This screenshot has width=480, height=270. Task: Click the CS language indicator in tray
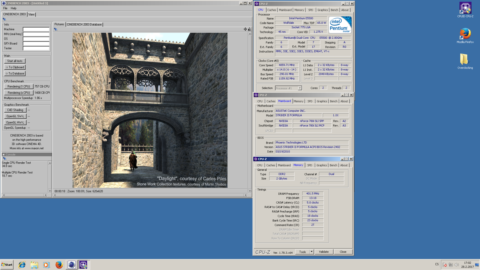437,264
